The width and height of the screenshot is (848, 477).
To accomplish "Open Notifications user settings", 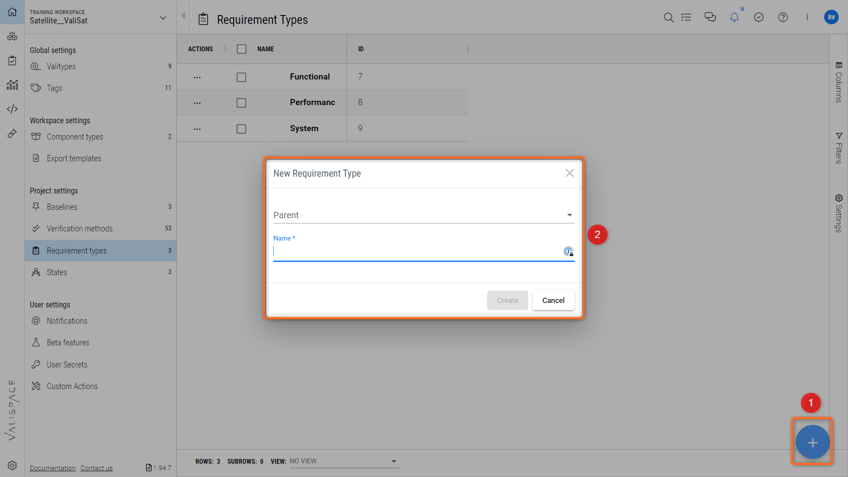I will [101, 321].
